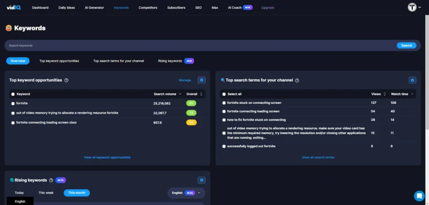The height and width of the screenshot is (205, 429).
Task: Show help for Top search terms
Action: (297, 81)
